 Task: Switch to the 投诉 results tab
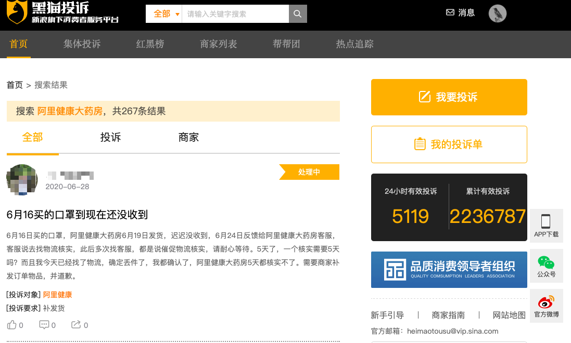pyautogui.click(x=110, y=138)
